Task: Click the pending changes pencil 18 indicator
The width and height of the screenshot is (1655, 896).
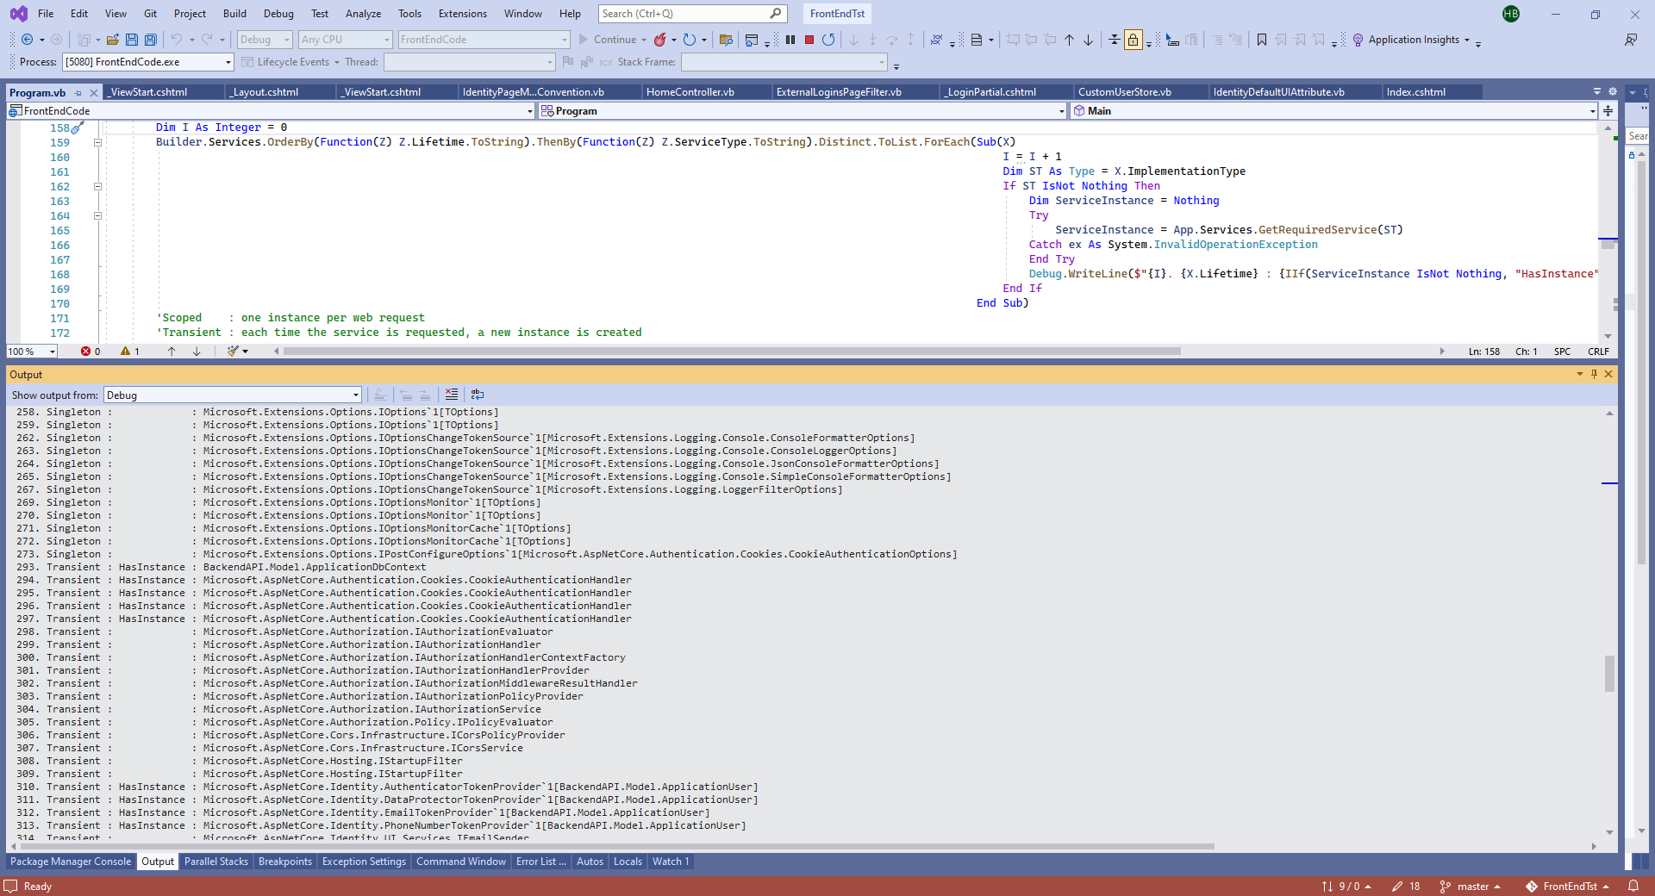Action: pos(1406,887)
